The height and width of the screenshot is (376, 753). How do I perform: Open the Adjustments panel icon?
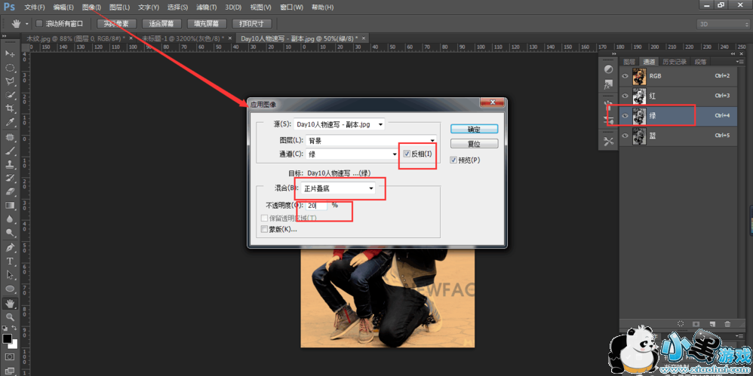(x=608, y=69)
